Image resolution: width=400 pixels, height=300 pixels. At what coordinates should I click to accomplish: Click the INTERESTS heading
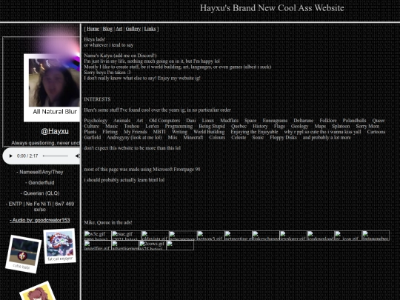[97, 99]
